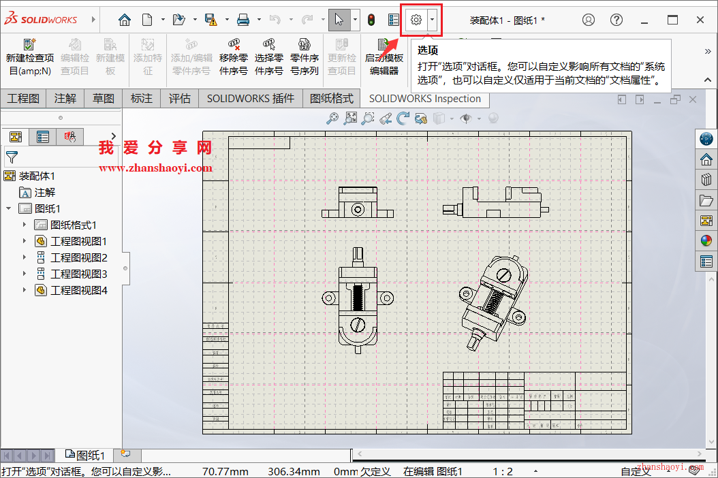
Task: Expand the Options dropdown arrow
Action: (x=433, y=20)
